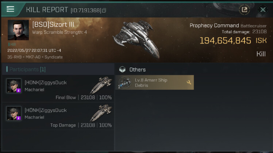
Task: Open victim Sizort III's portrait
Action: pos(18,30)
